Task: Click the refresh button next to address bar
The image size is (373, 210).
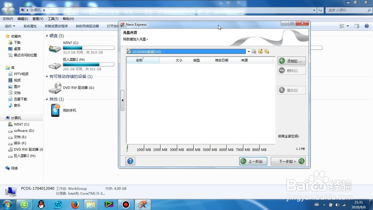Action: point(320,10)
